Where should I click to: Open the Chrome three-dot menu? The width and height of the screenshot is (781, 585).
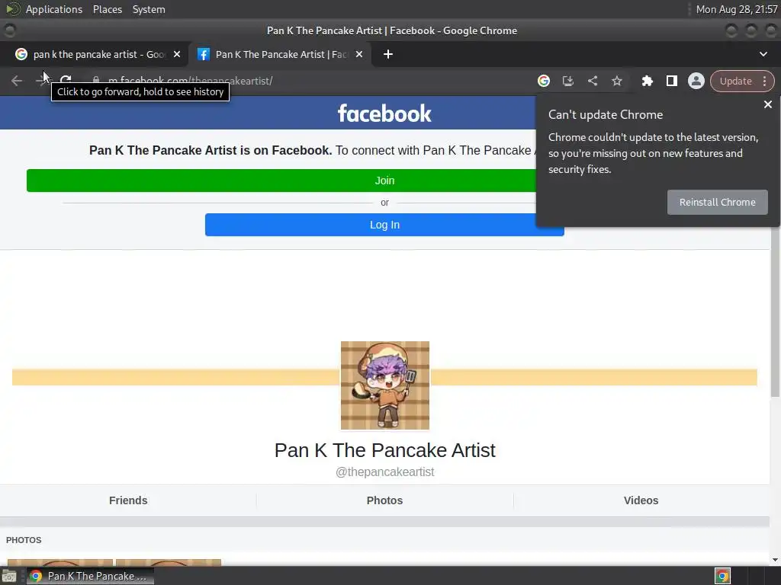(x=764, y=81)
